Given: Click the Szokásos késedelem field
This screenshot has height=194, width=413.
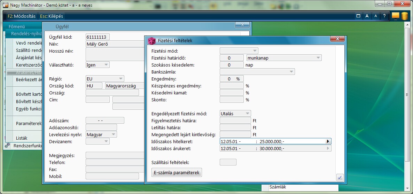Looking at the screenshot, I should (x=232, y=65).
